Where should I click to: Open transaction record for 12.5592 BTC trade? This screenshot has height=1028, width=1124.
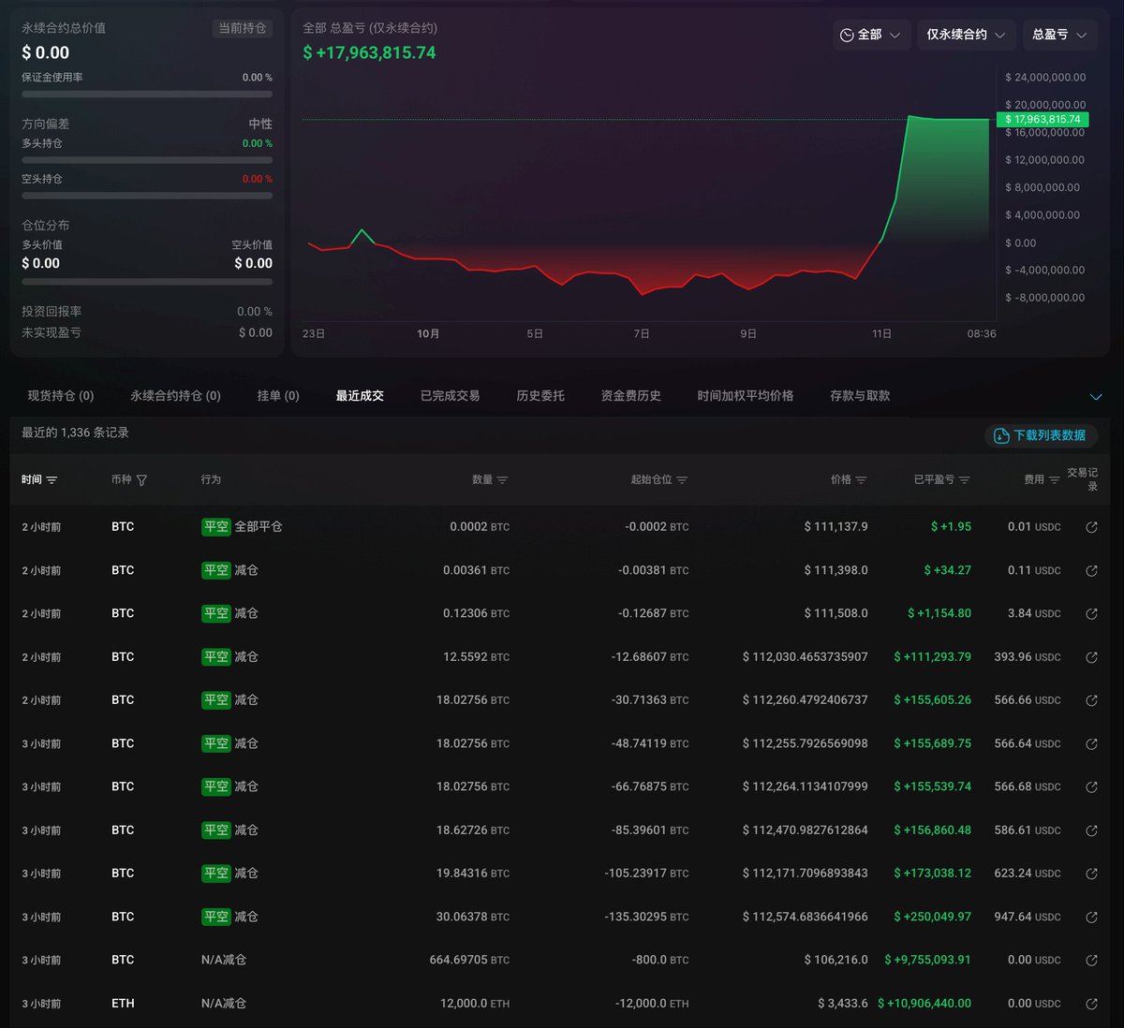(1091, 657)
